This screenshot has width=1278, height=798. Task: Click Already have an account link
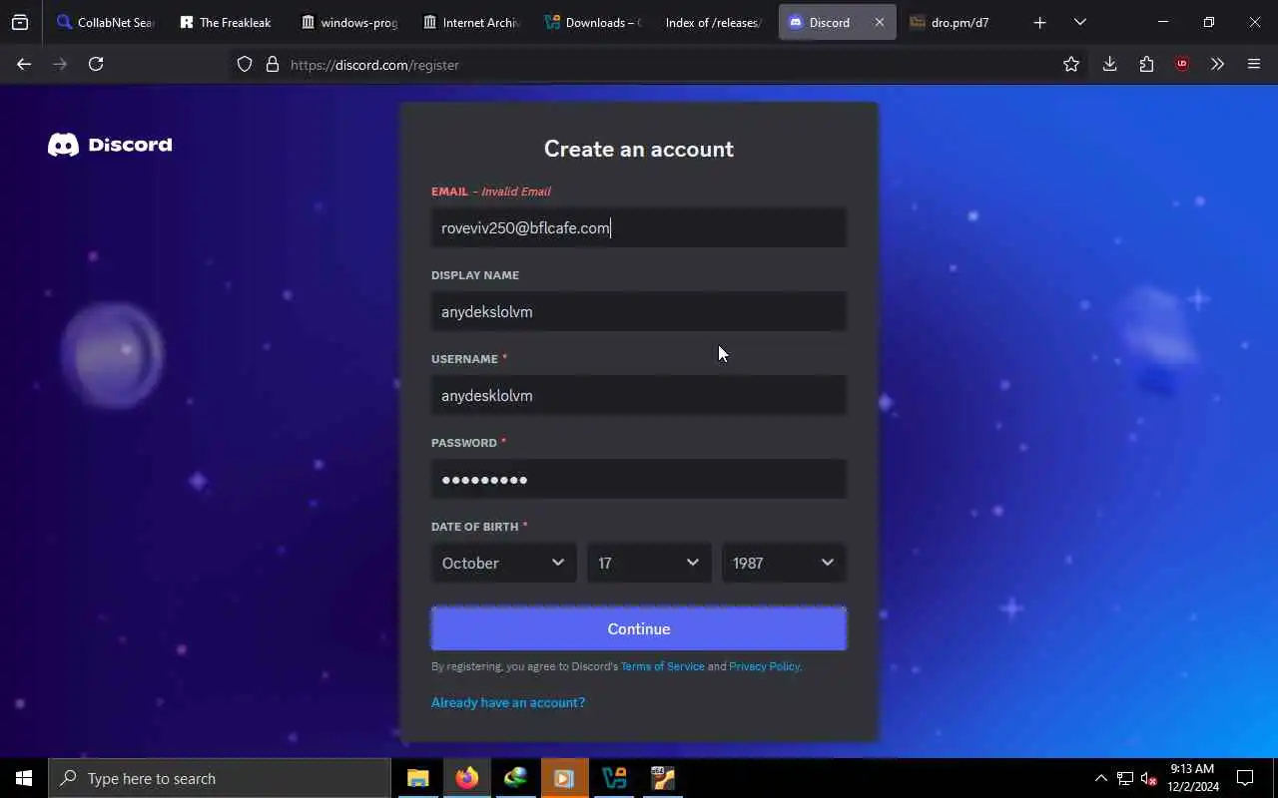coord(508,702)
